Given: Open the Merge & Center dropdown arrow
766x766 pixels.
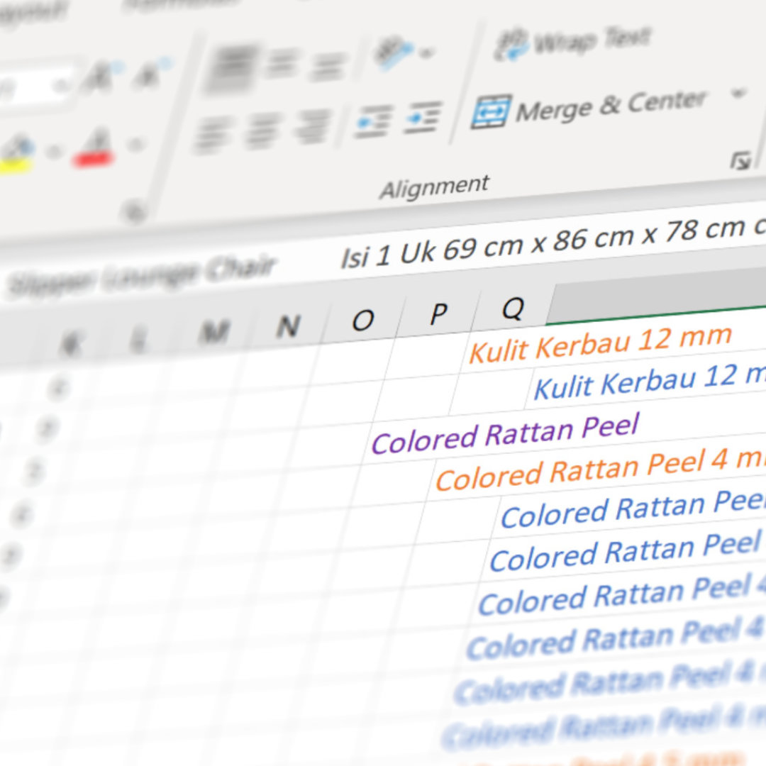Looking at the screenshot, I should 738,92.
